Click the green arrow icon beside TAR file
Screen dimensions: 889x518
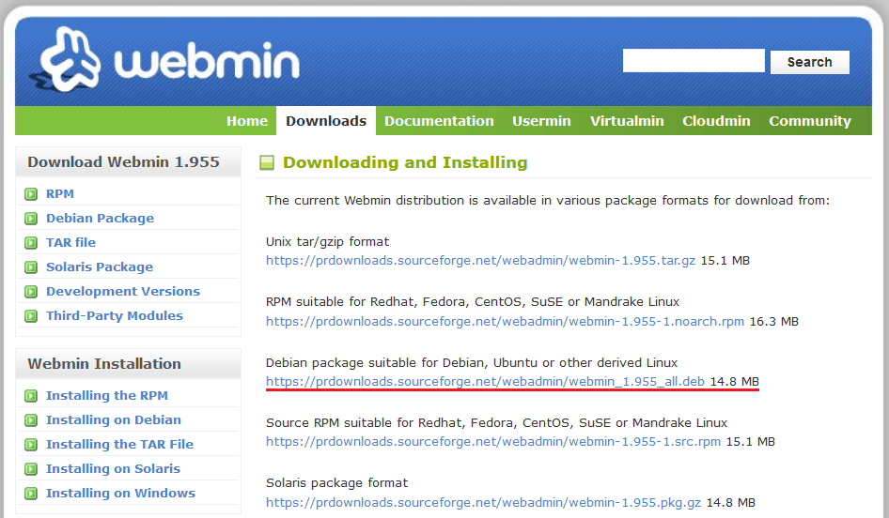31,243
